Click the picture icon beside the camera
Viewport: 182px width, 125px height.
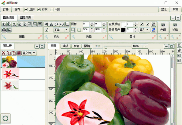(9, 30)
